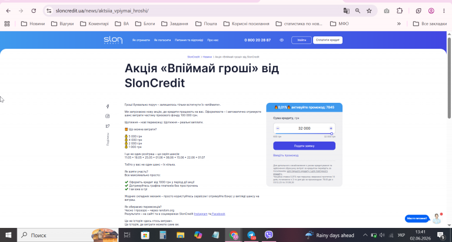Open the zoom magnifier in address bar
452x242 pixels.
(x=358, y=11)
